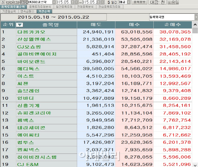The height and width of the screenshot is (167, 198).
Task: Click the sort triangle icon beside 종목명
Action: click(x=20, y=25)
